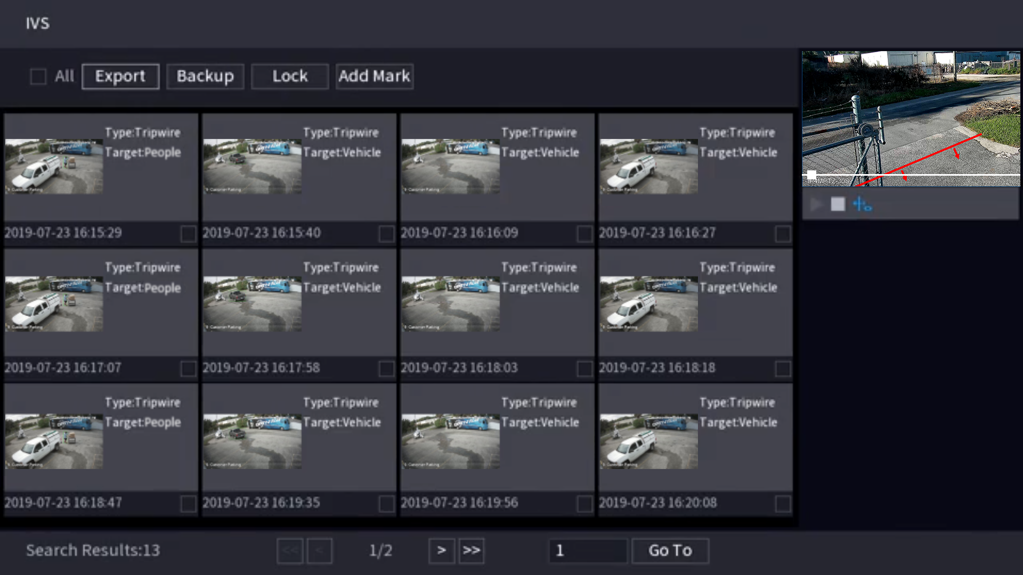Tick checkbox for 16:15:29 event
This screenshot has height=575, width=1023.
coord(188,233)
